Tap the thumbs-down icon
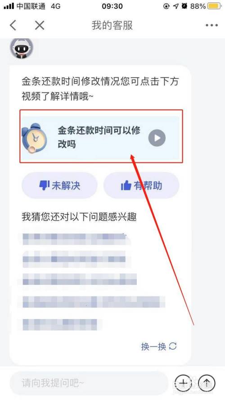 pos(45,185)
